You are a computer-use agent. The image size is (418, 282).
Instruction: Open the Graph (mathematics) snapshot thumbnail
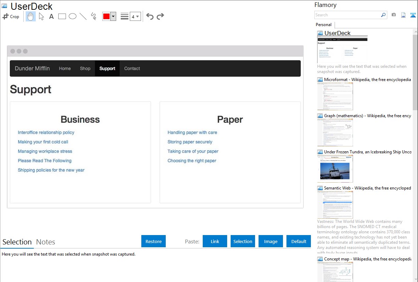pos(335,132)
